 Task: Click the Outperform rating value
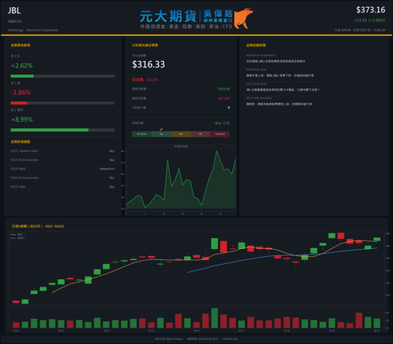coord(107,169)
